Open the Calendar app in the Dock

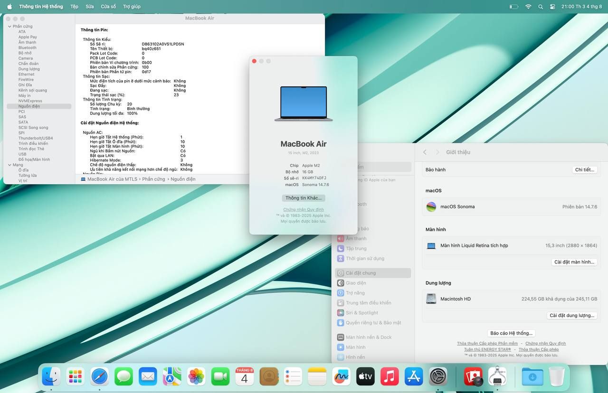[245, 377]
